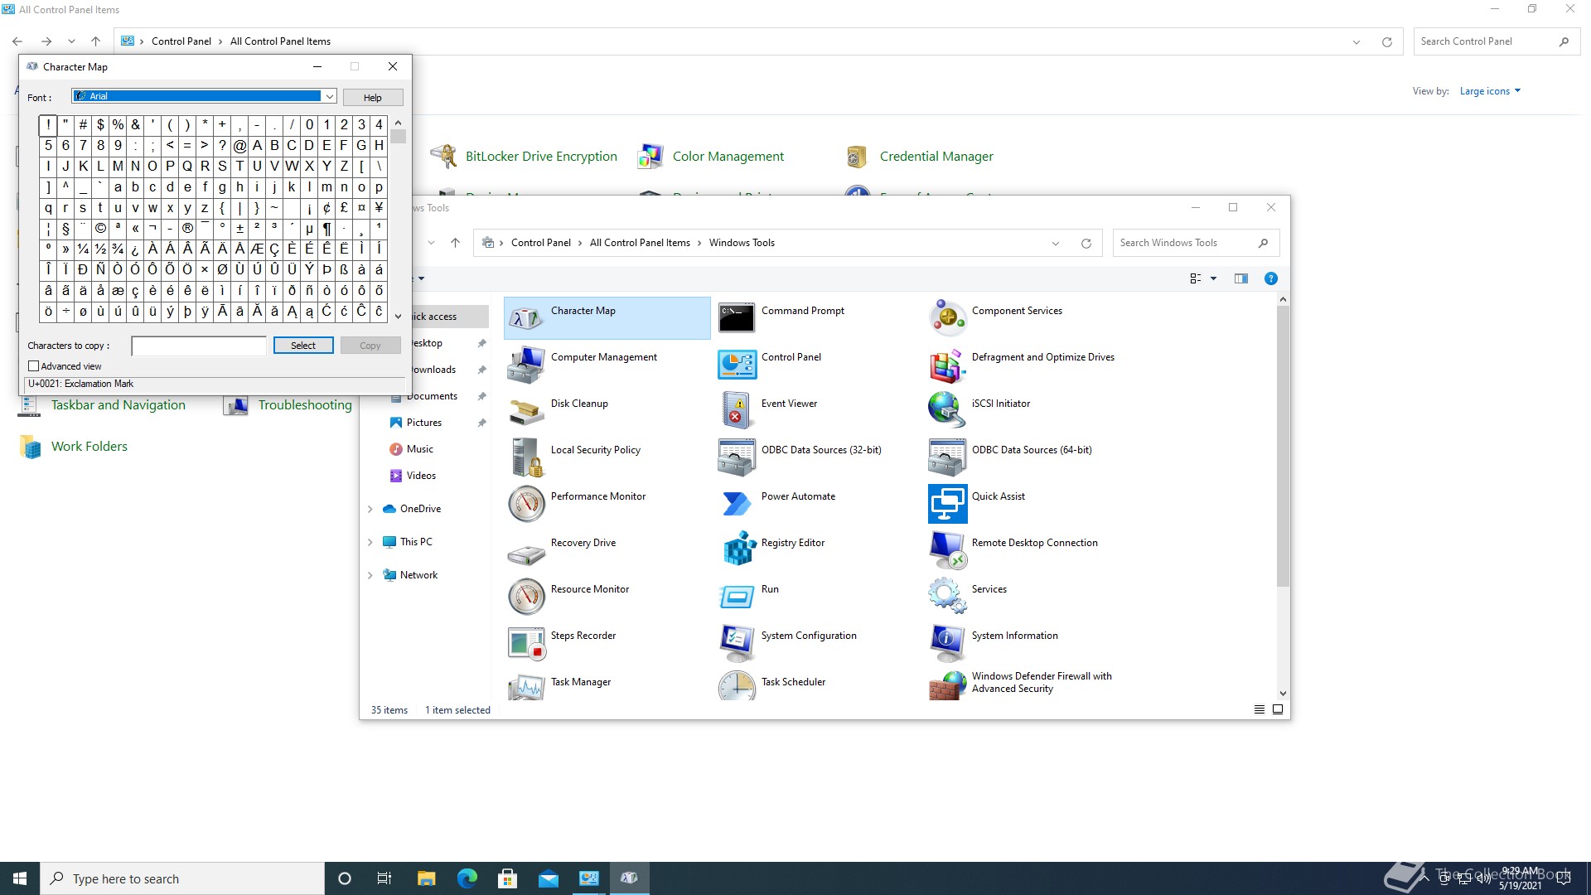Open Defragment and Optimize Drives icon
This screenshot has width=1591, height=895.
pyautogui.click(x=947, y=365)
